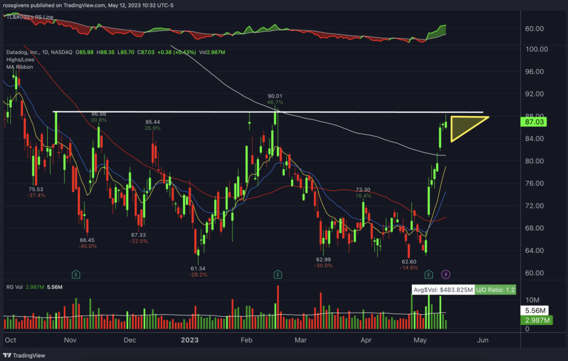
Task: Select the 64.00 price axis label
Action: [x=534, y=250]
